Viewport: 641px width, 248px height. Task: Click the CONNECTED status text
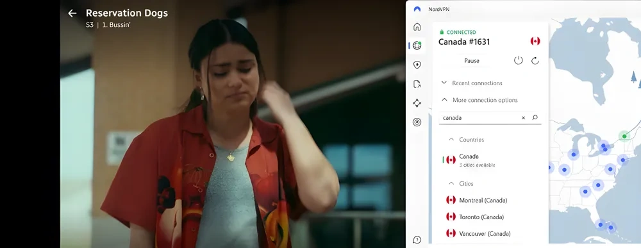[461, 32]
